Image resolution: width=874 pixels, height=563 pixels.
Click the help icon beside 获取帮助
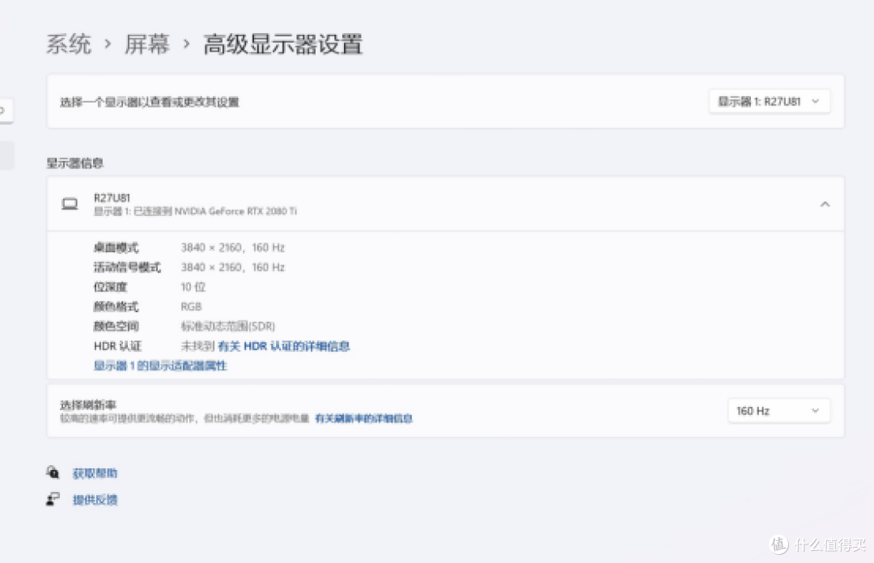coord(53,472)
